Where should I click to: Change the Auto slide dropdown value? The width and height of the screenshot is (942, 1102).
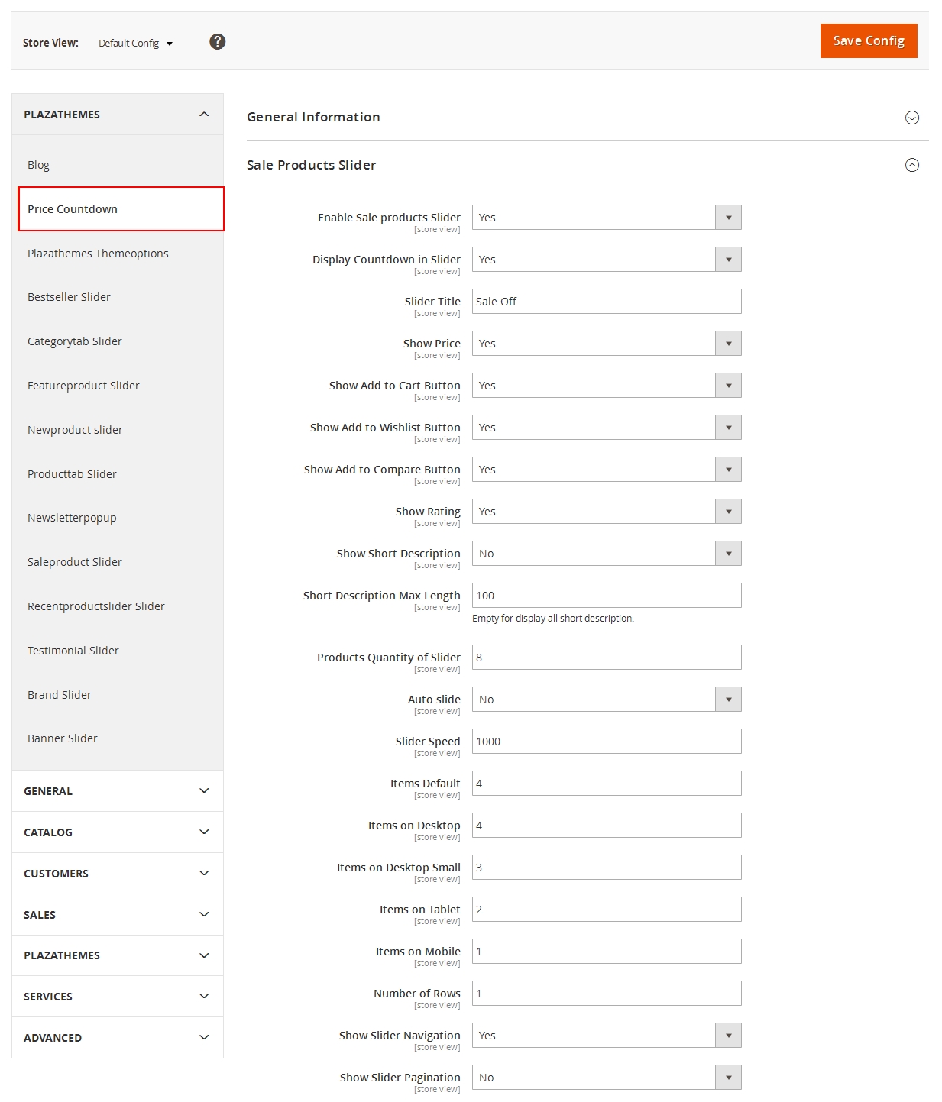[x=606, y=700]
